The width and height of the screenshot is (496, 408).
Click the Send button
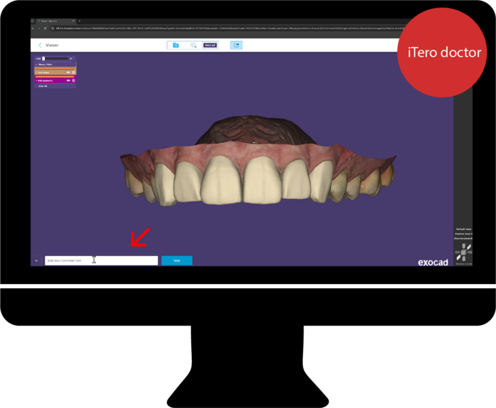pos(177,261)
